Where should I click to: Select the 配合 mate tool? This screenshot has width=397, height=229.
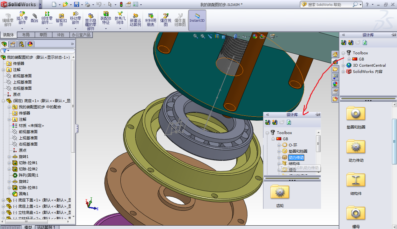tap(35, 18)
